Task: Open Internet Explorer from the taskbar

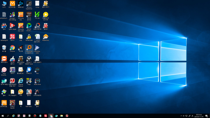Action: click(x=13, y=116)
